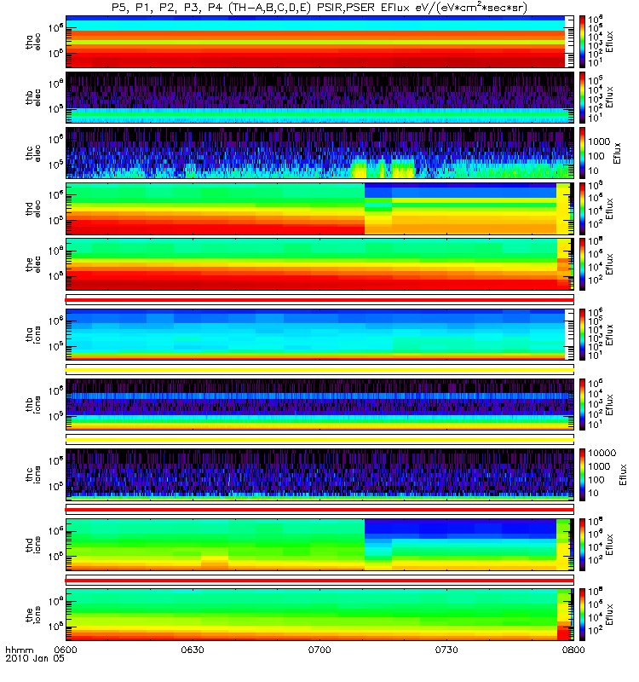
Task: Click the 'tha elec' axis label
Action: [x=33, y=42]
